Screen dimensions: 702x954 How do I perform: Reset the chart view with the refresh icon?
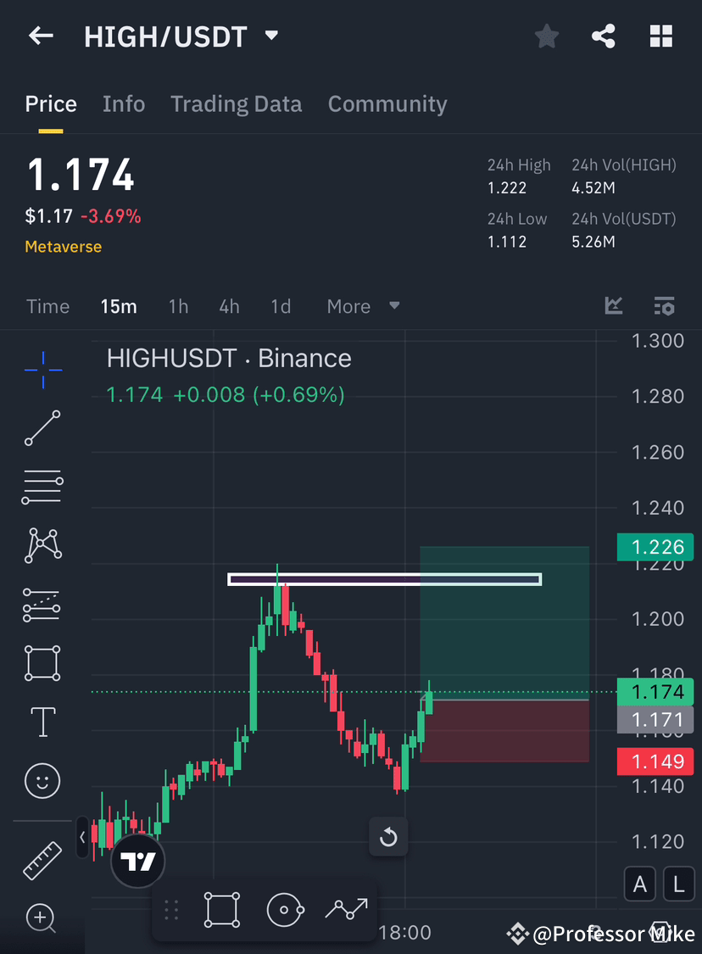pos(388,837)
